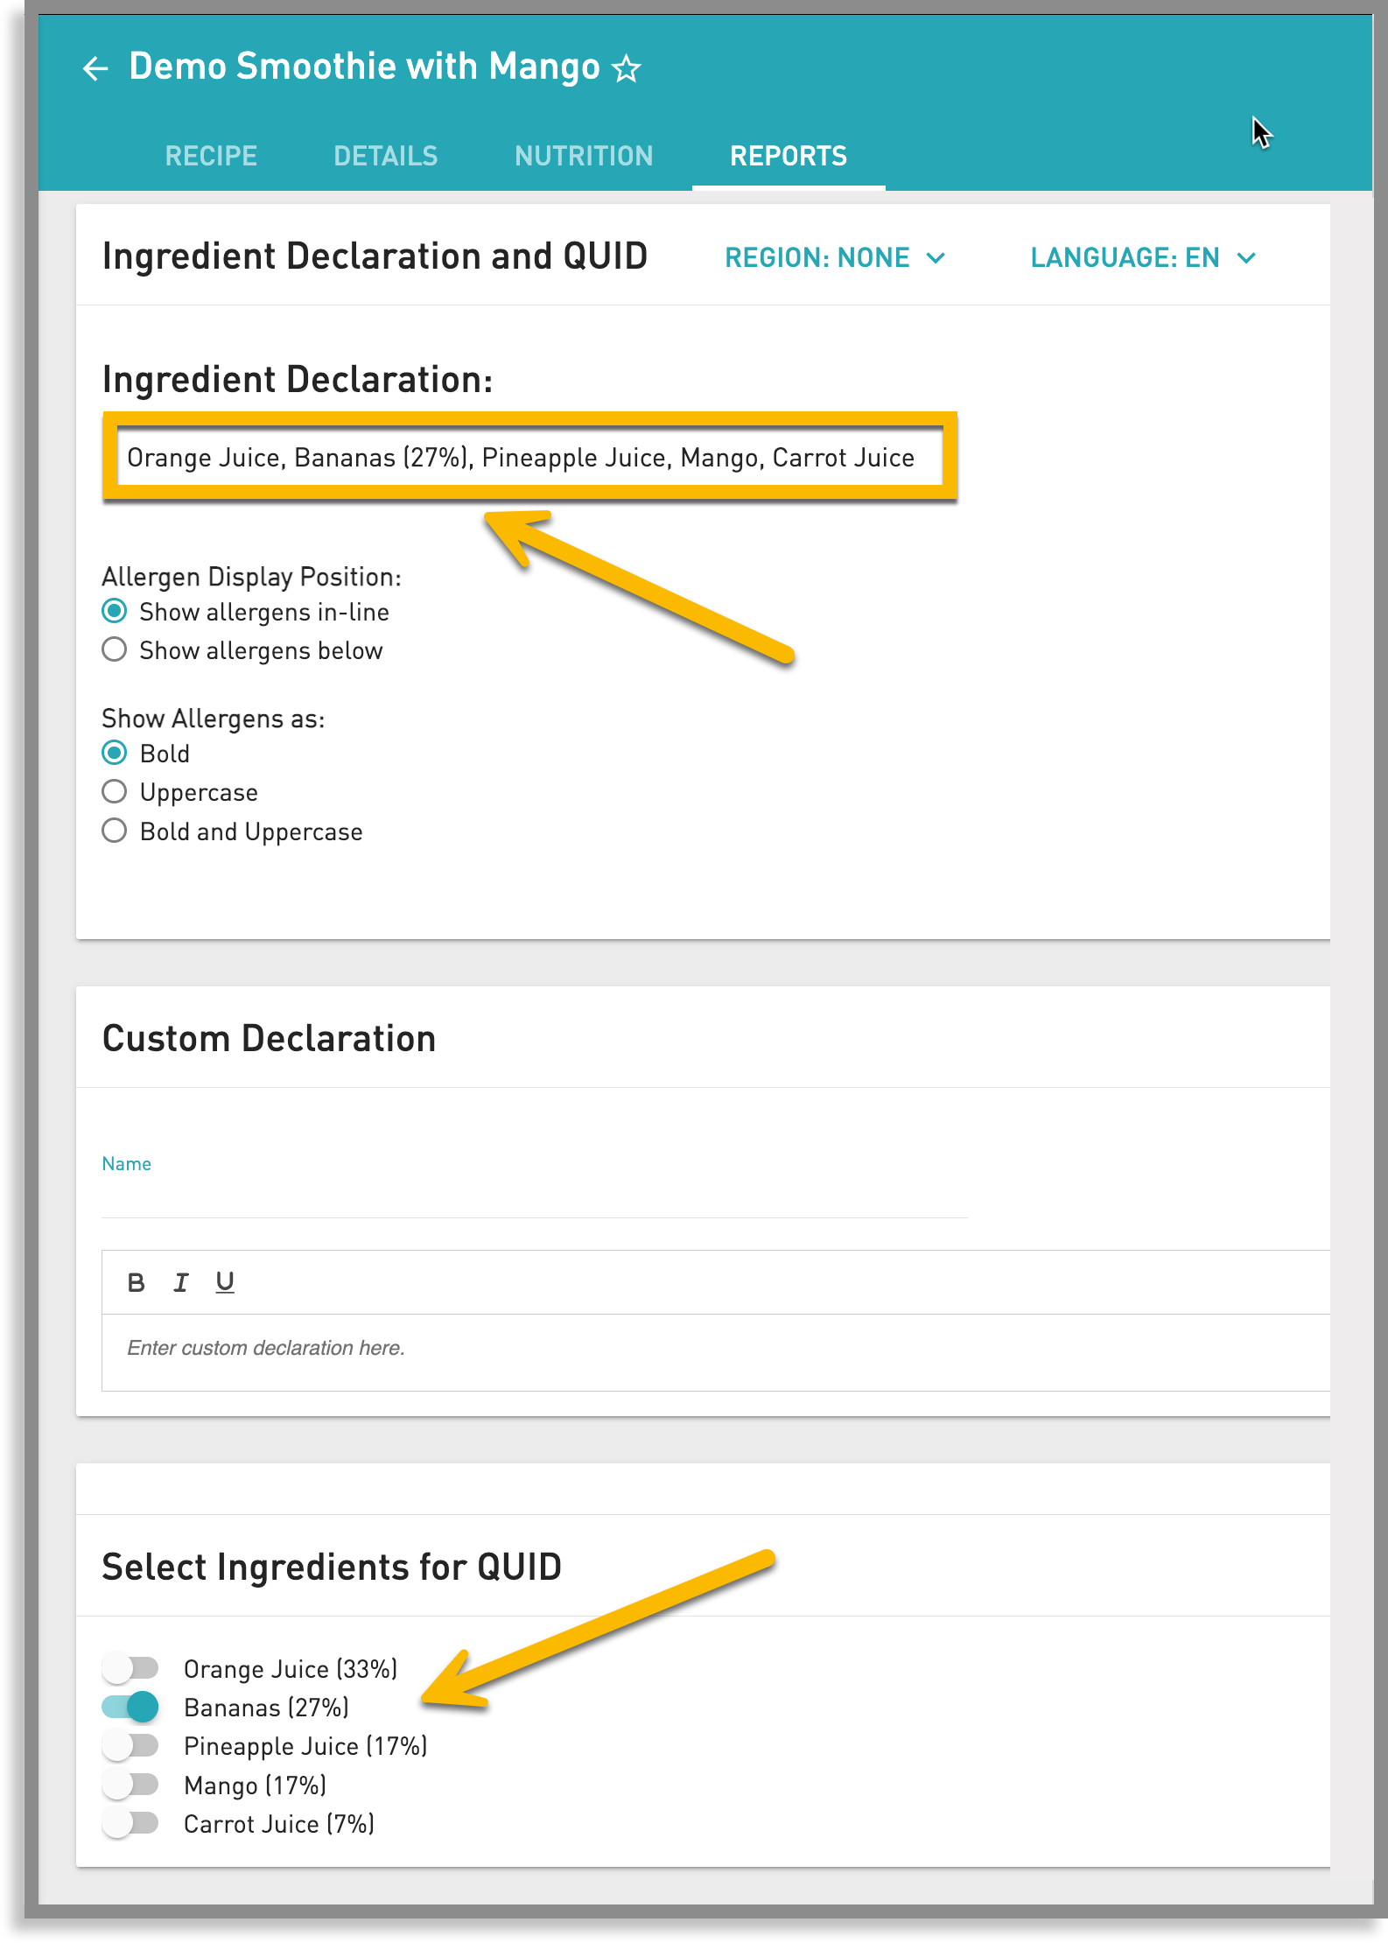The image size is (1388, 1943).
Task: Select "Show allergens below" option
Action: coord(115,649)
